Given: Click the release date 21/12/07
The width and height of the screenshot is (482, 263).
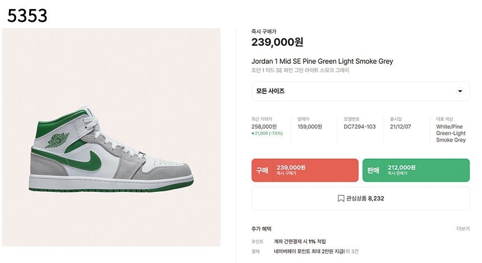Looking at the screenshot, I should click(401, 127).
